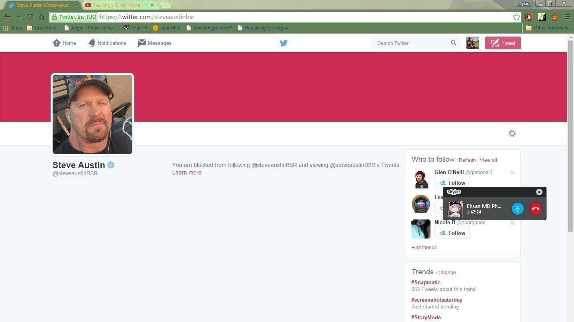
Task: Dismiss Glen O'Neill follow suggestion
Action: point(512,173)
